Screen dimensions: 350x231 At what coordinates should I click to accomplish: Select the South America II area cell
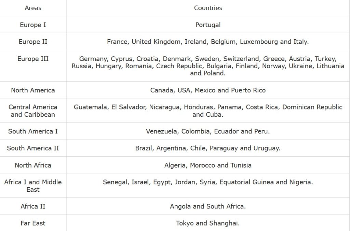point(33,148)
